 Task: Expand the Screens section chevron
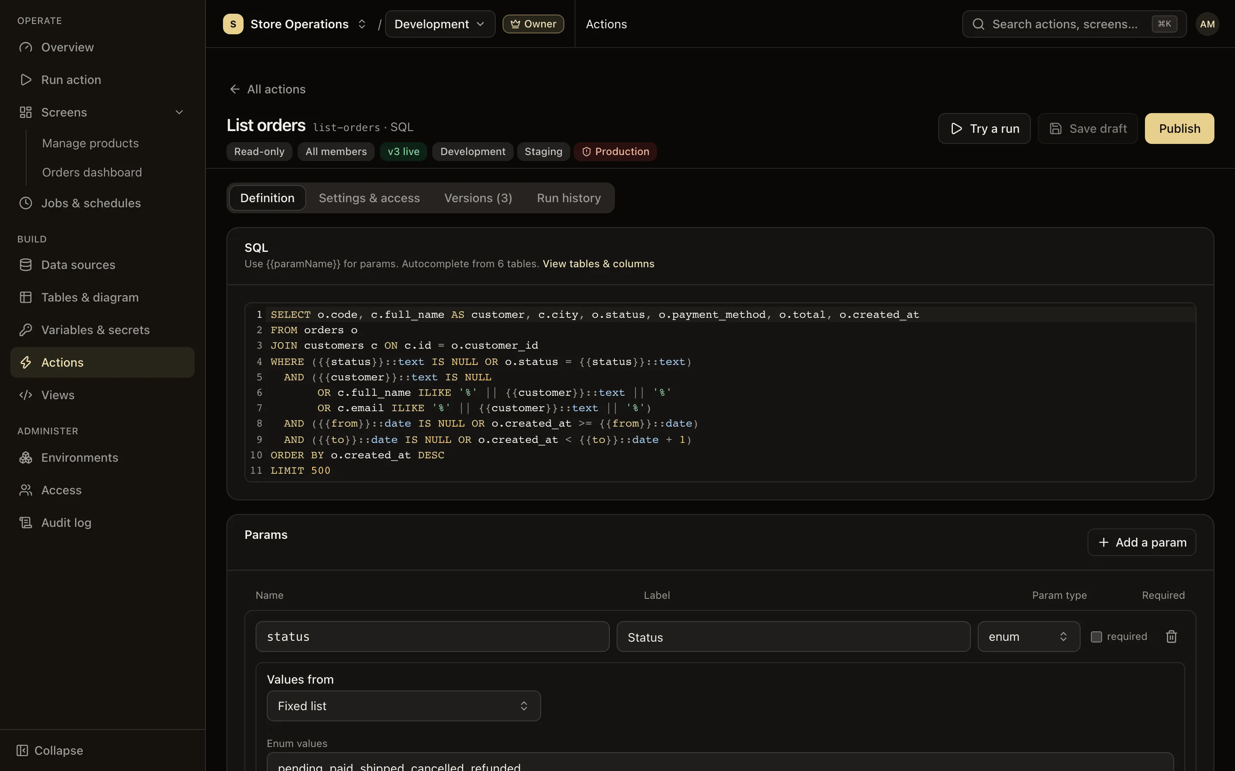pyautogui.click(x=179, y=112)
